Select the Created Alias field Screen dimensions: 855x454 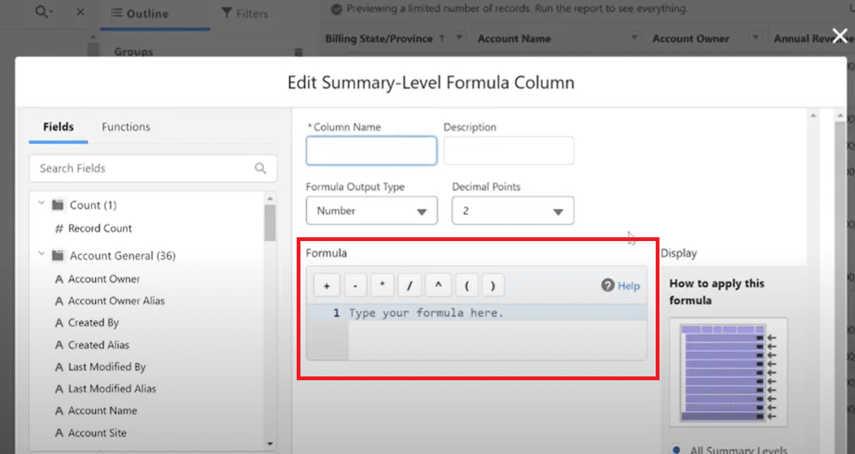[x=92, y=345]
